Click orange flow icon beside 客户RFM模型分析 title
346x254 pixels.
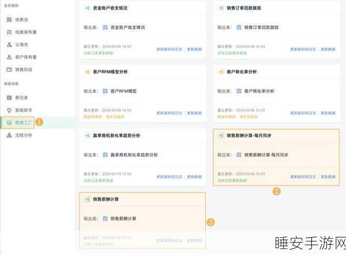[88, 72]
